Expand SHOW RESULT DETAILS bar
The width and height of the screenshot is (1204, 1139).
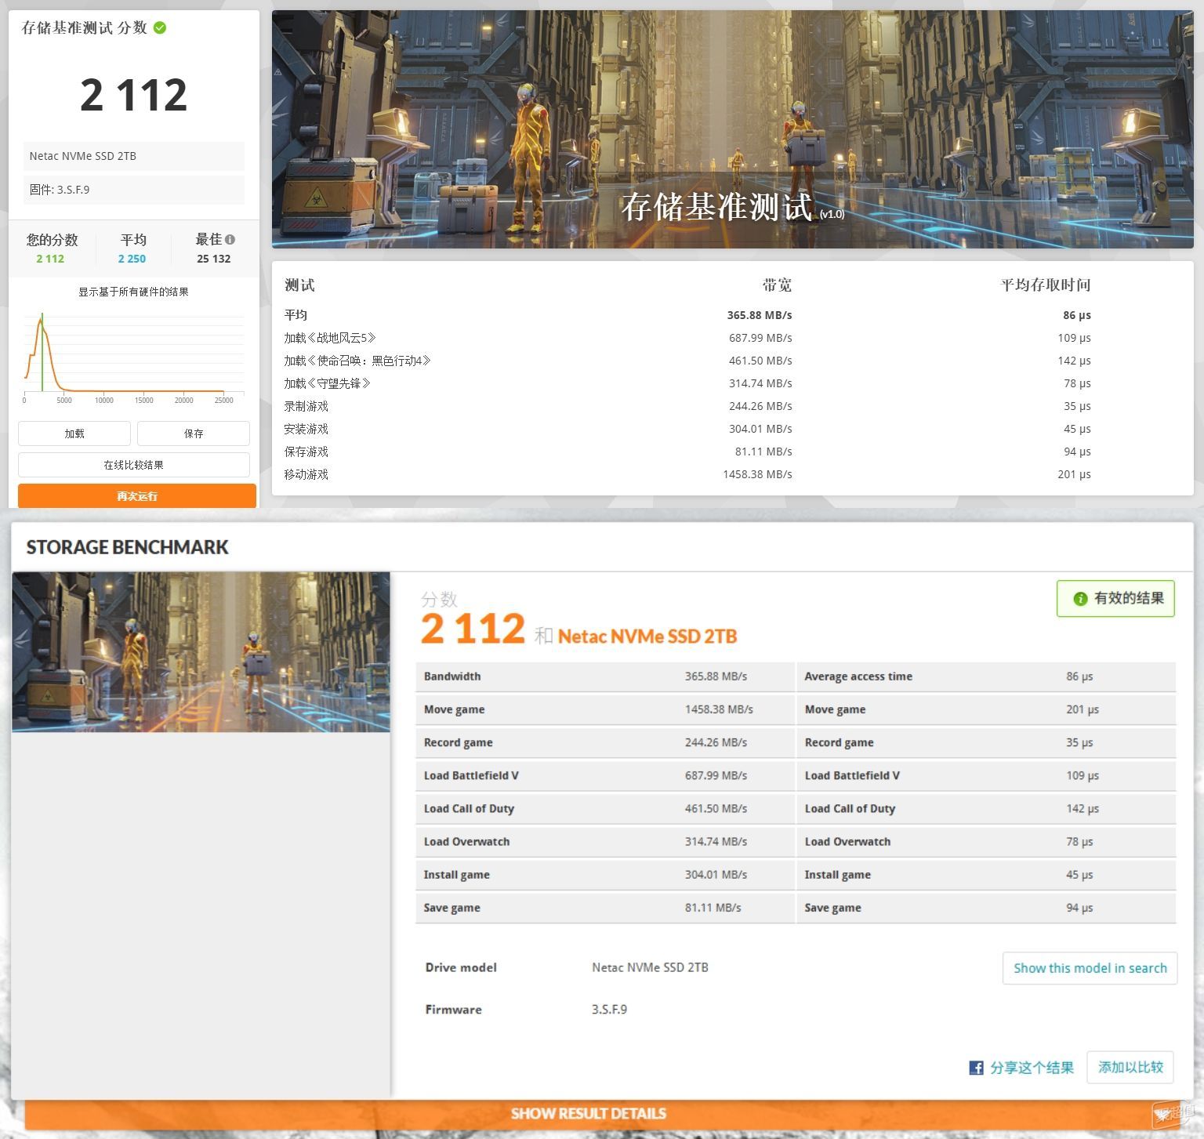[x=589, y=1113]
